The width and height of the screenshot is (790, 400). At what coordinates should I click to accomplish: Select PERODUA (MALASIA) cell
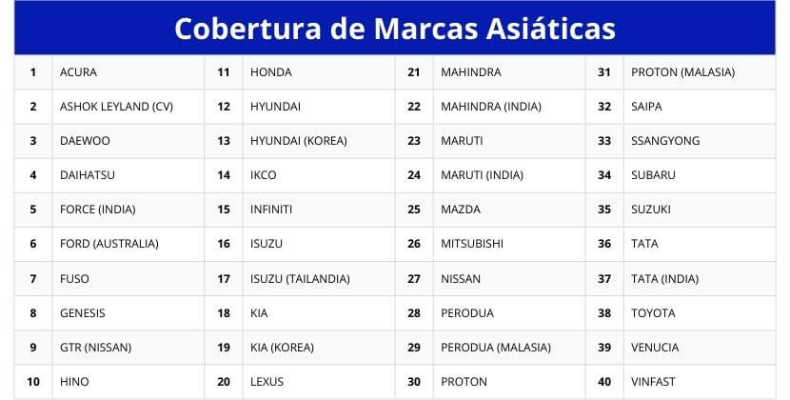coord(496,348)
